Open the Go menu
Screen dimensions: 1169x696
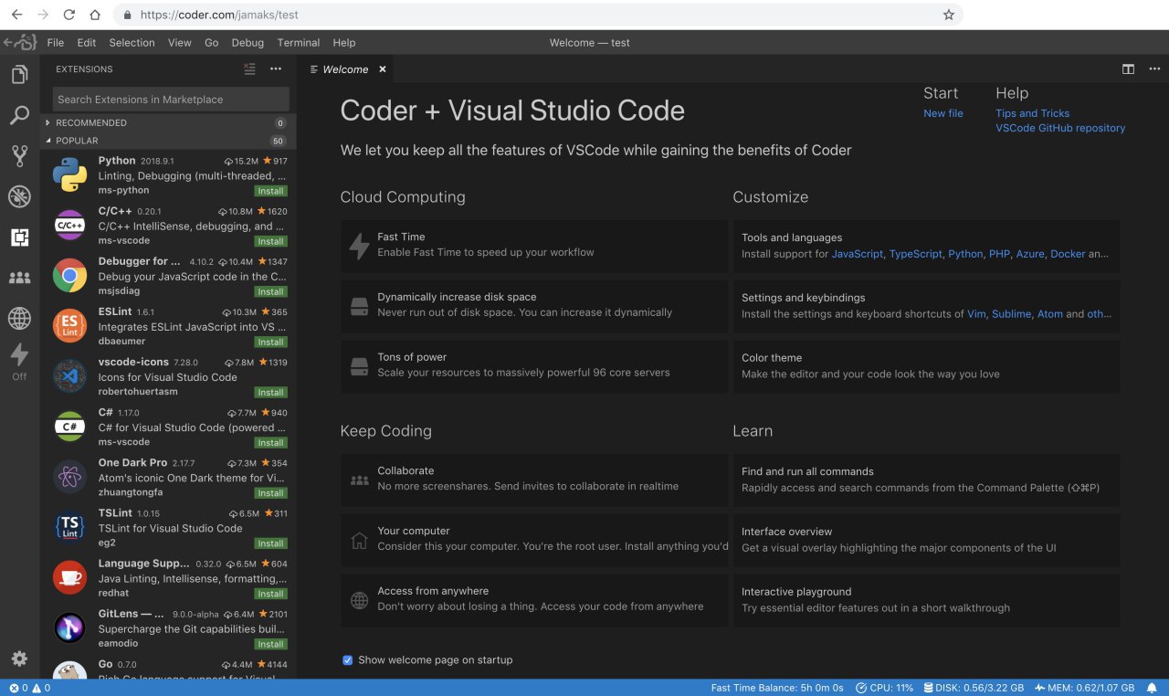pyautogui.click(x=212, y=42)
